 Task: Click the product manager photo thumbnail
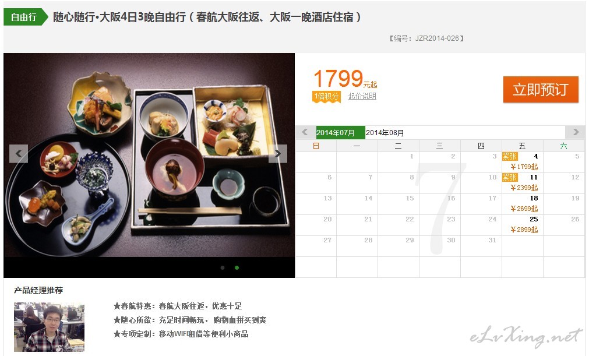pyautogui.click(x=49, y=327)
